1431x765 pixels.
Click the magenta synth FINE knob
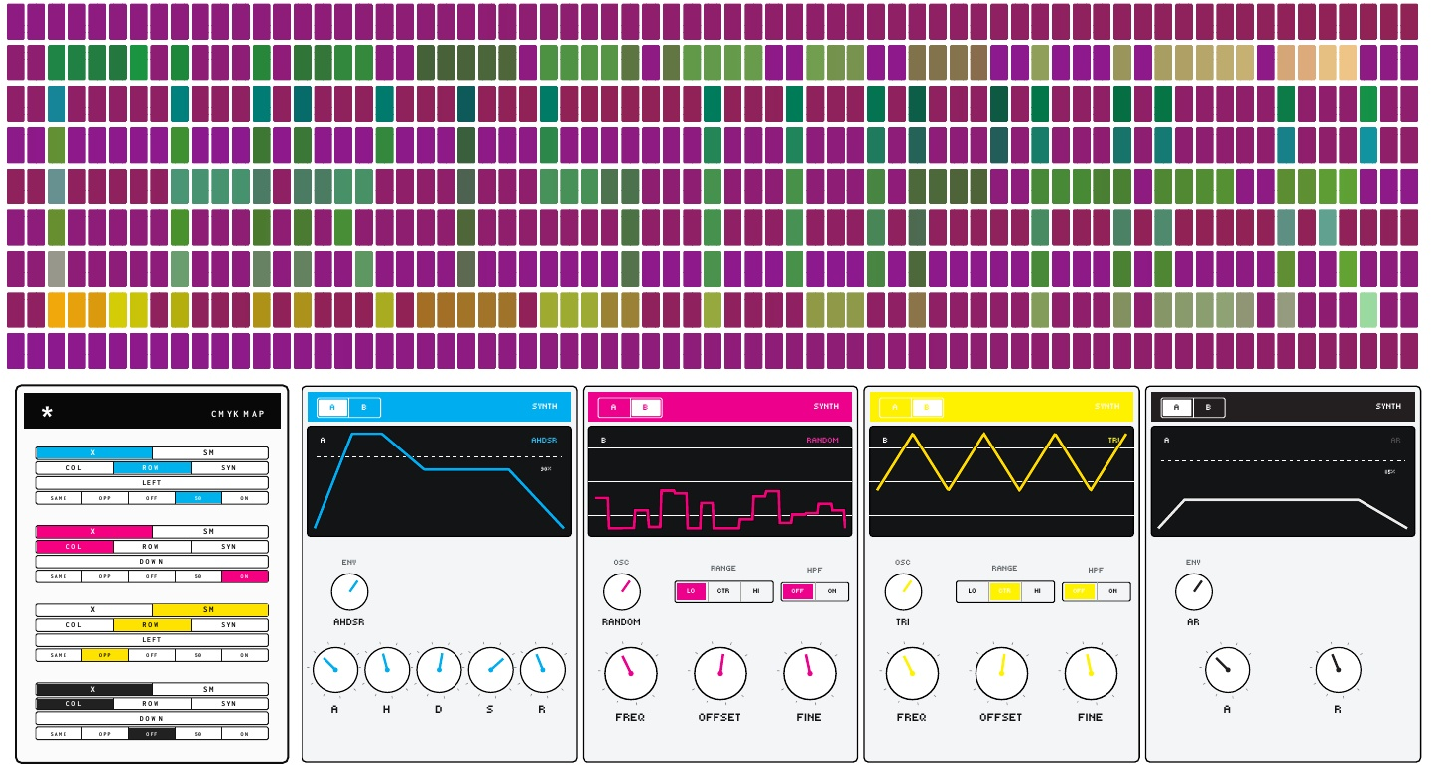pyautogui.click(x=810, y=674)
